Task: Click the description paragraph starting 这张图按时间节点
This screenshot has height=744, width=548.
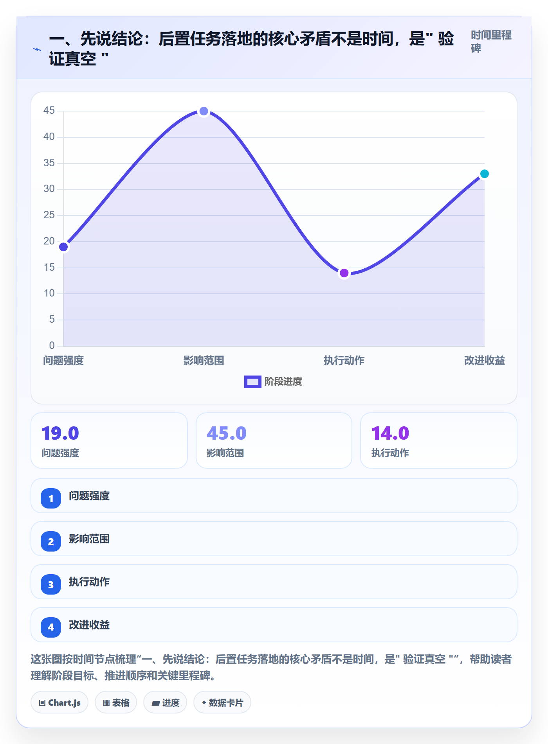Action: pos(271,667)
